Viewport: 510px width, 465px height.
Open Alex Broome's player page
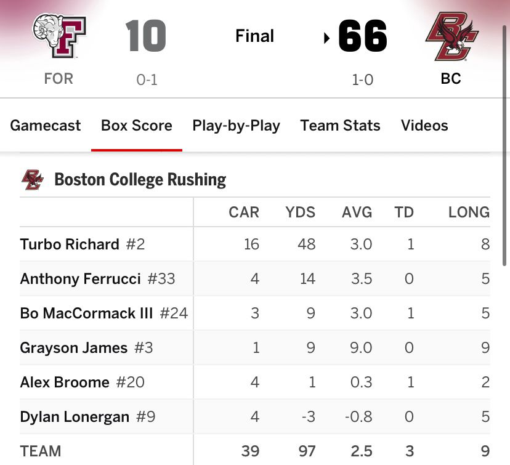pyautogui.click(x=65, y=382)
